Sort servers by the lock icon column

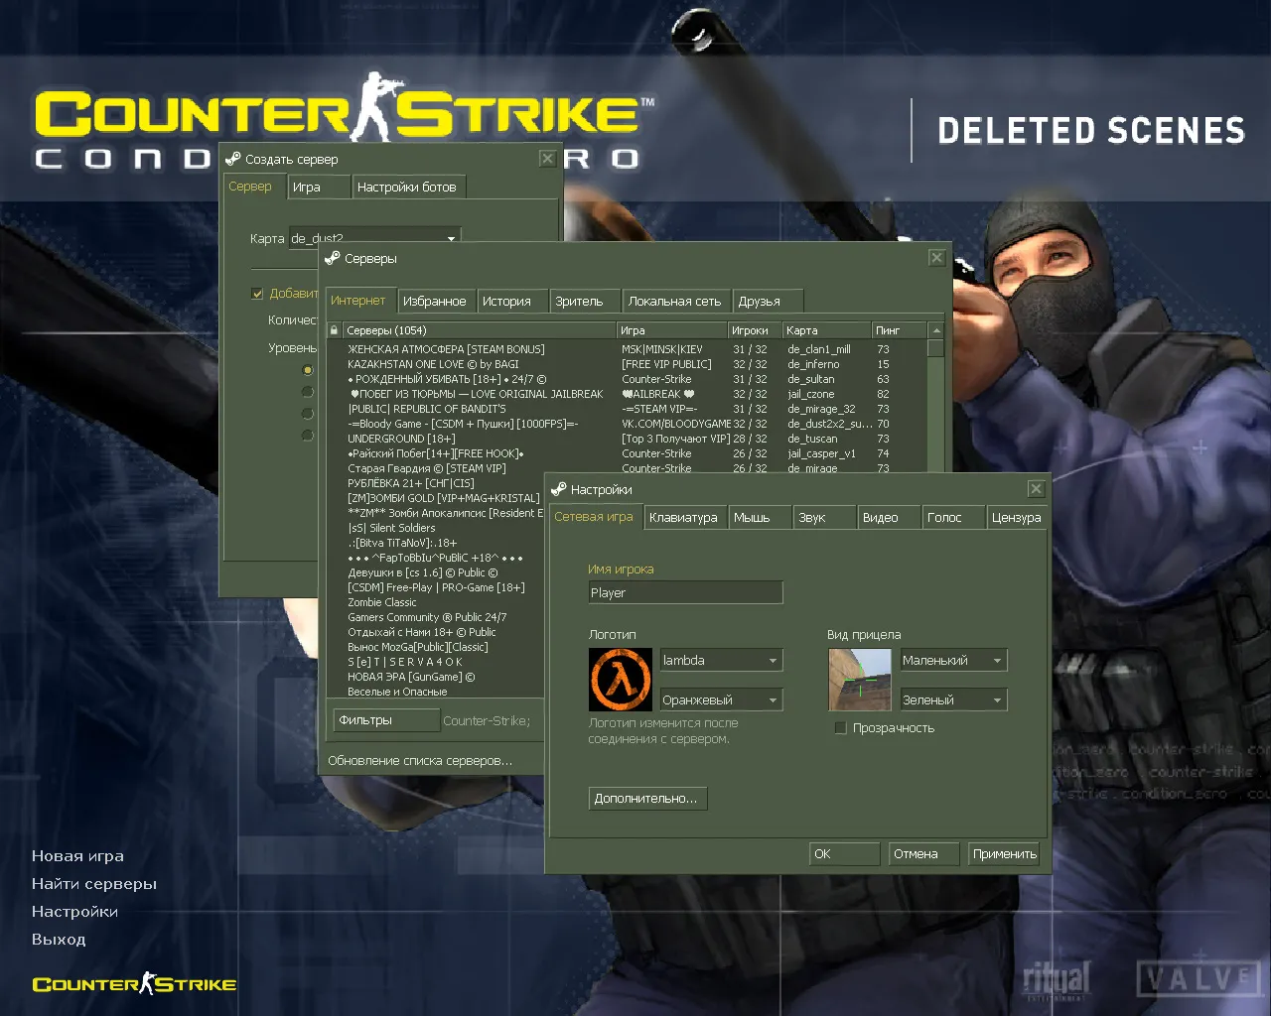(x=335, y=330)
